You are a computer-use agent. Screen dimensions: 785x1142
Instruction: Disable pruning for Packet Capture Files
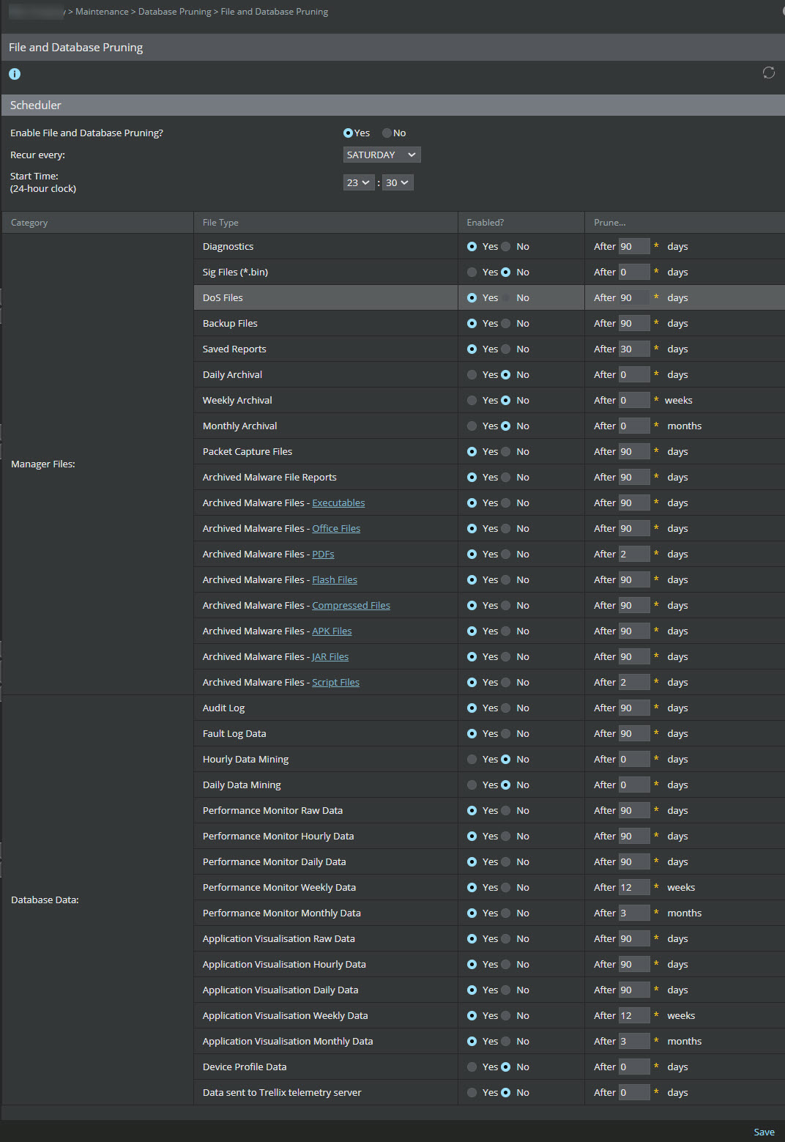click(505, 451)
